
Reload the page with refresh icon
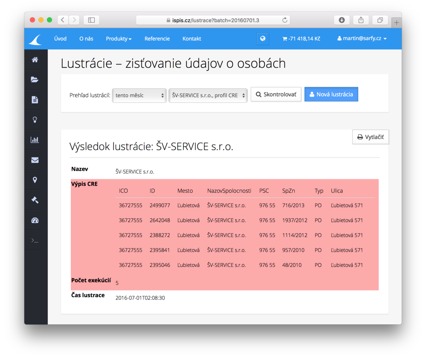[284, 20]
